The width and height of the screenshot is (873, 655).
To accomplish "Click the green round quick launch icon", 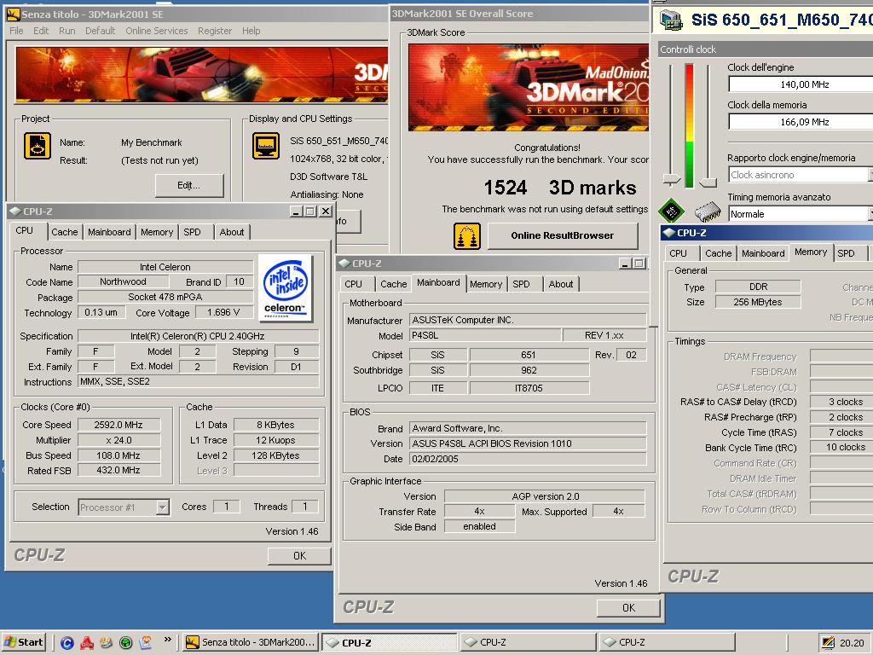I will [126, 643].
